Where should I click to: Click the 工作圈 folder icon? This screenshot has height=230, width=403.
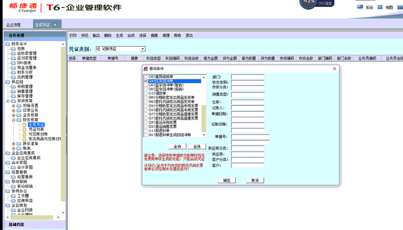click(x=13, y=196)
